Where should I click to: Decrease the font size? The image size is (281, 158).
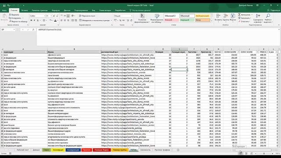58,16
